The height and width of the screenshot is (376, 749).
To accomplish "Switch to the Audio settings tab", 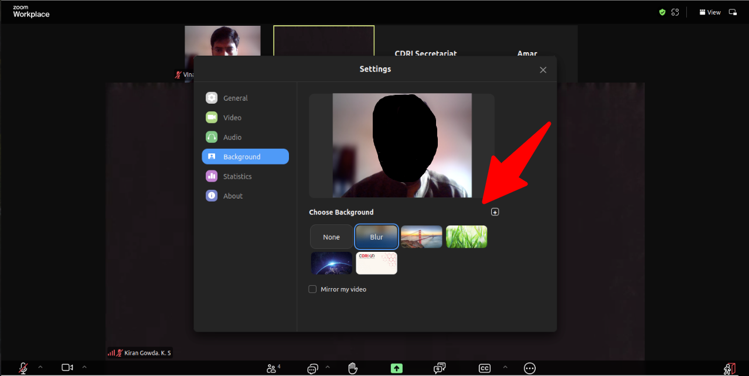I will coord(246,137).
